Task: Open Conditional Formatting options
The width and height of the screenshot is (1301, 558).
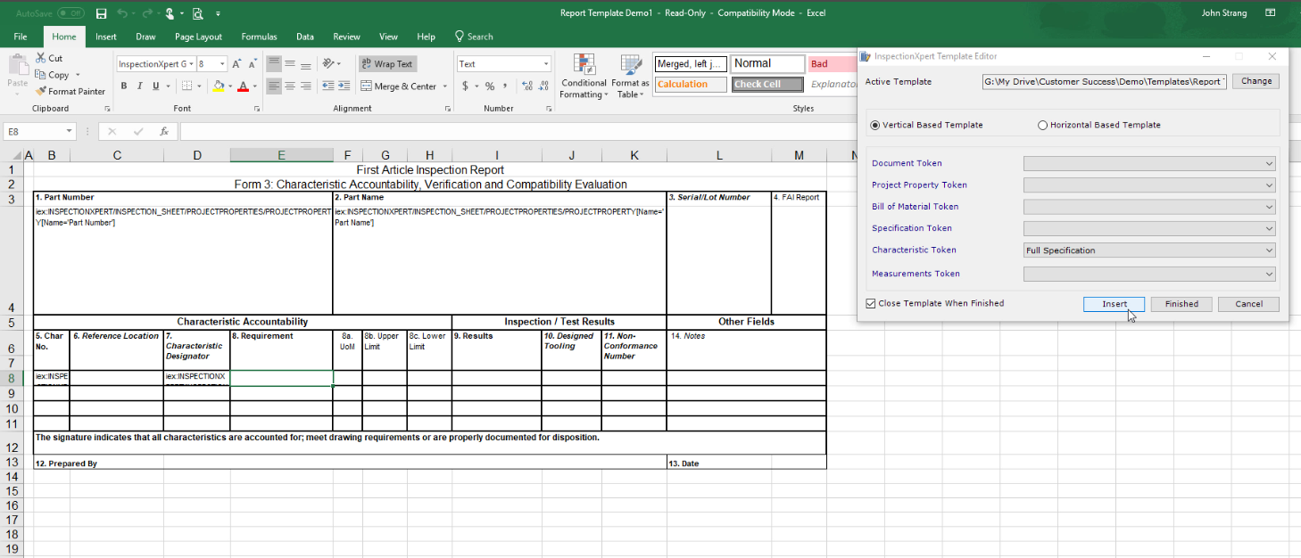Action: click(x=583, y=75)
